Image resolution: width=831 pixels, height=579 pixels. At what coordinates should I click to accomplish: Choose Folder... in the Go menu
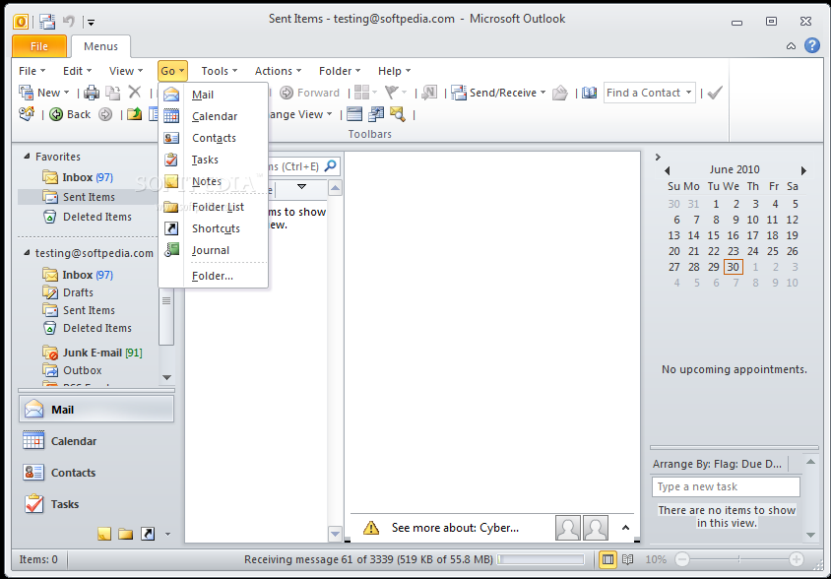coord(213,276)
